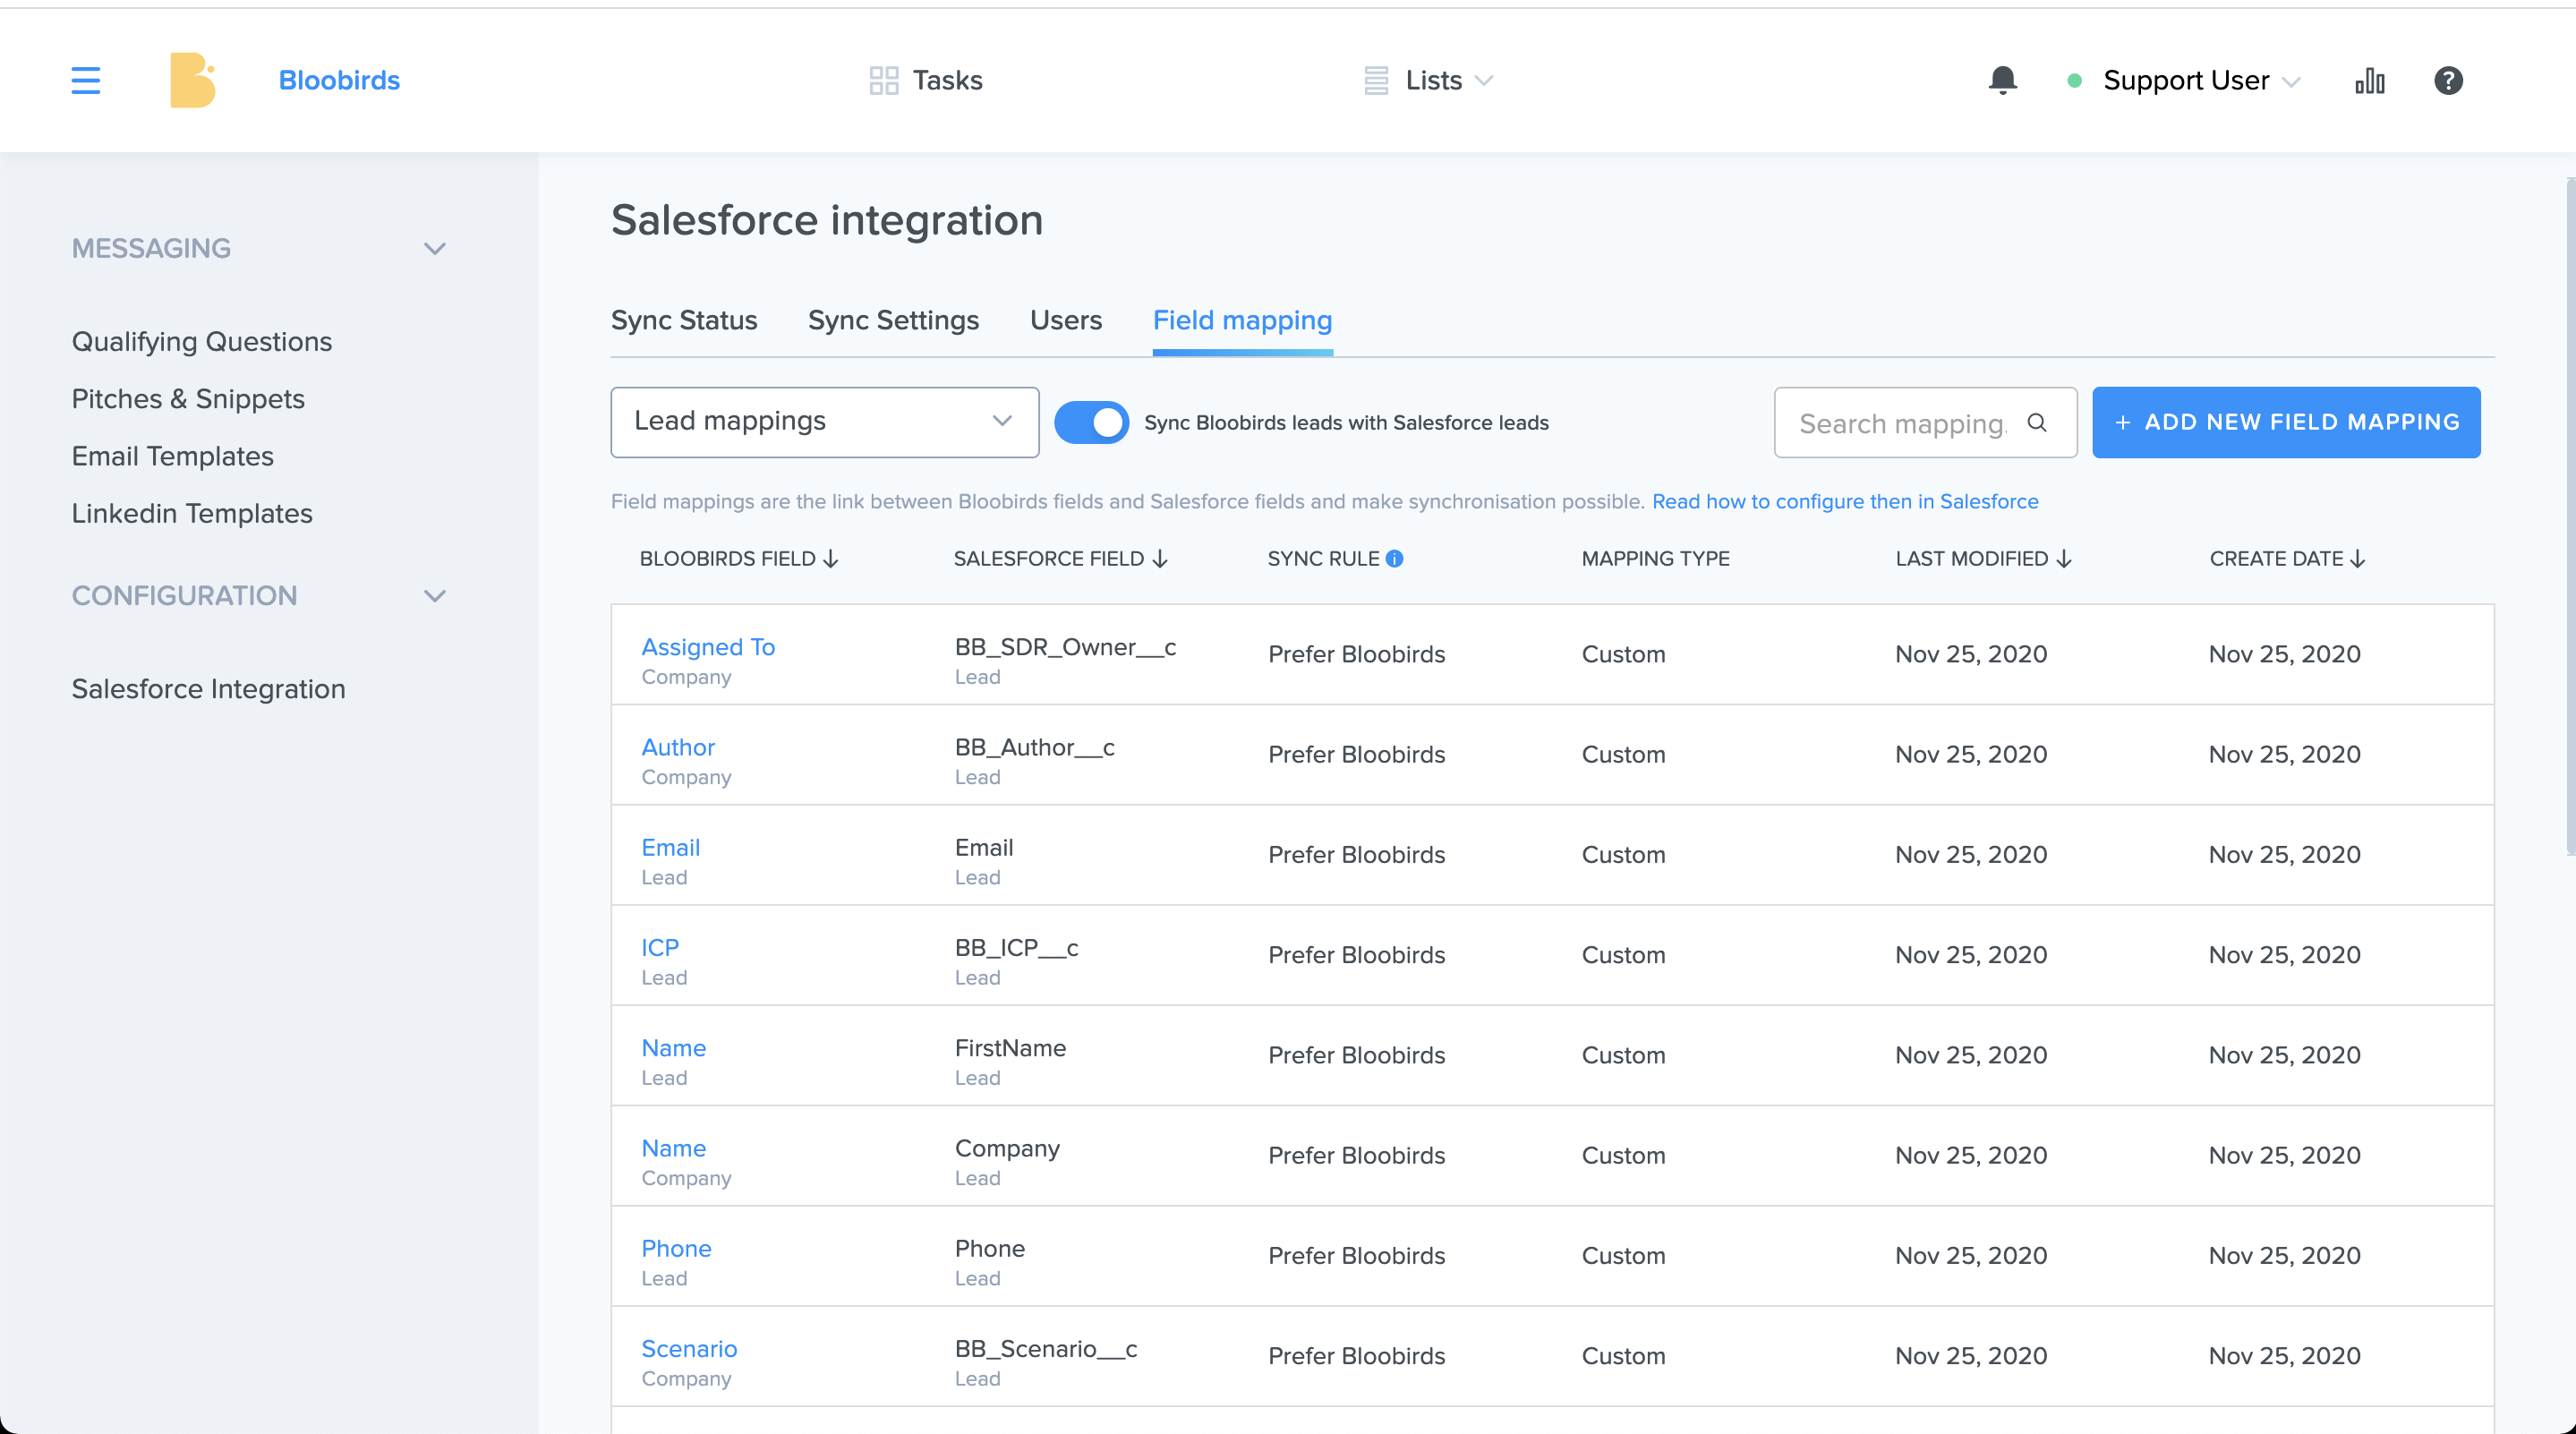The image size is (2576, 1434).
Task: Sort by Create Date arrow
Action: coord(2358,559)
